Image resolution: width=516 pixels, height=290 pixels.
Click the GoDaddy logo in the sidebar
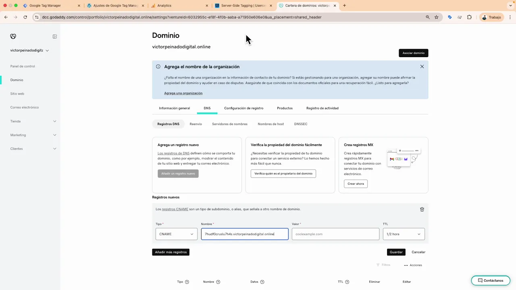(x=13, y=36)
